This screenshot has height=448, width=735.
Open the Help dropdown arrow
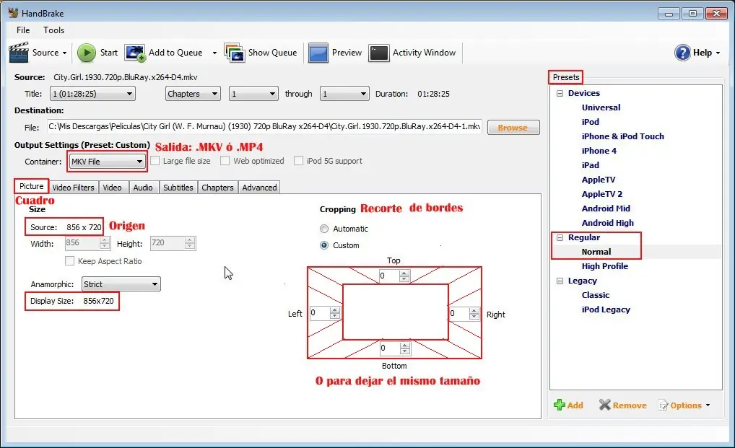pyautogui.click(x=718, y=53)
